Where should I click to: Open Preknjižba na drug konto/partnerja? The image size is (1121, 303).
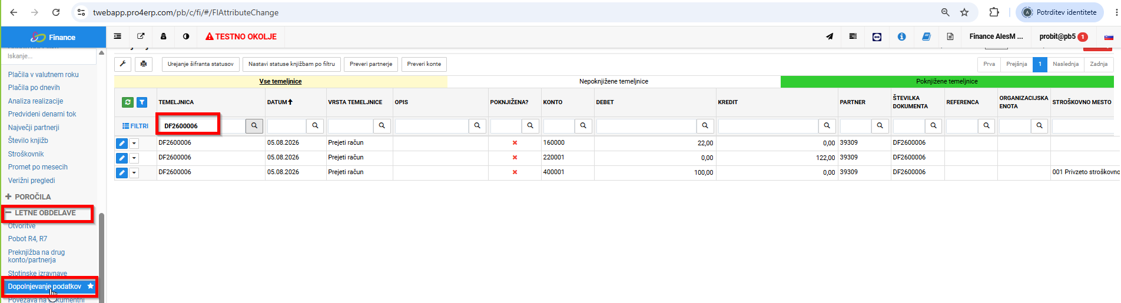click(37, 256)
